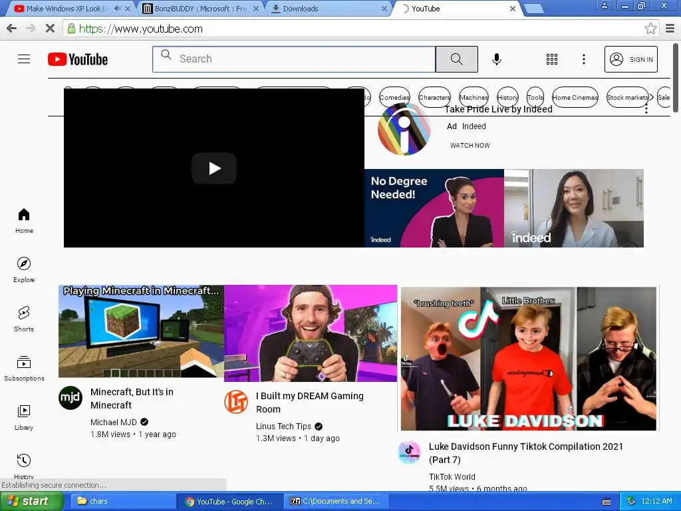
Task: Open the Windows start button
Action: point(32,501)
